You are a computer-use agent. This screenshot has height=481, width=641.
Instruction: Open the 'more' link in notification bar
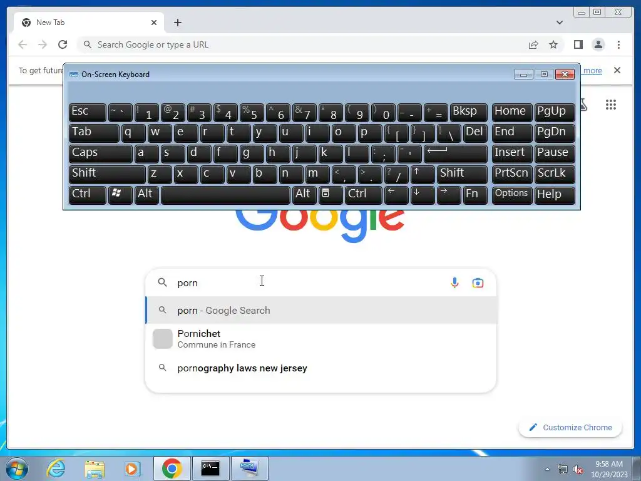tap(592, 70)
